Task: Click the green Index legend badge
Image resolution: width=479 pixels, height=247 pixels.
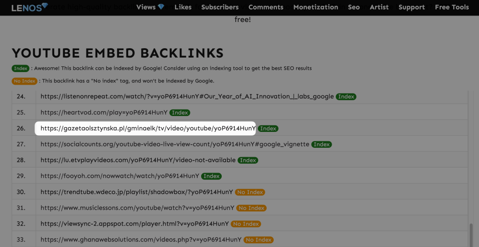Action: pyautogui.click(x=21, y=68)
